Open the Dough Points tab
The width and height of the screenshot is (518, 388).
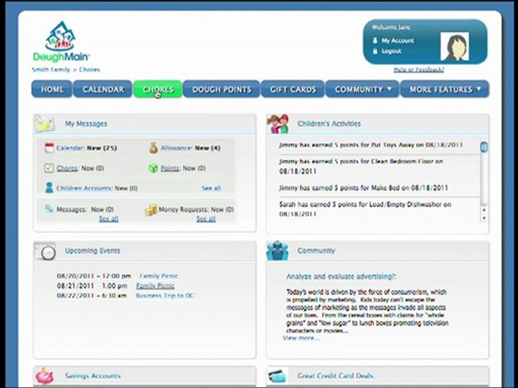(x=221, y=89)
